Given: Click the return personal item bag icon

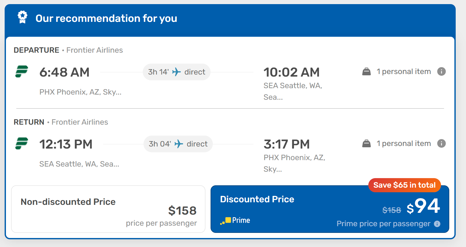Looking at the screenshot, I should [366, 143].
